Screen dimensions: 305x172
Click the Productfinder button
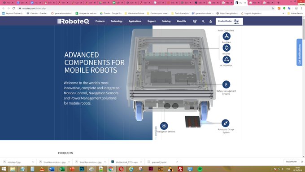tap(229, 22)
